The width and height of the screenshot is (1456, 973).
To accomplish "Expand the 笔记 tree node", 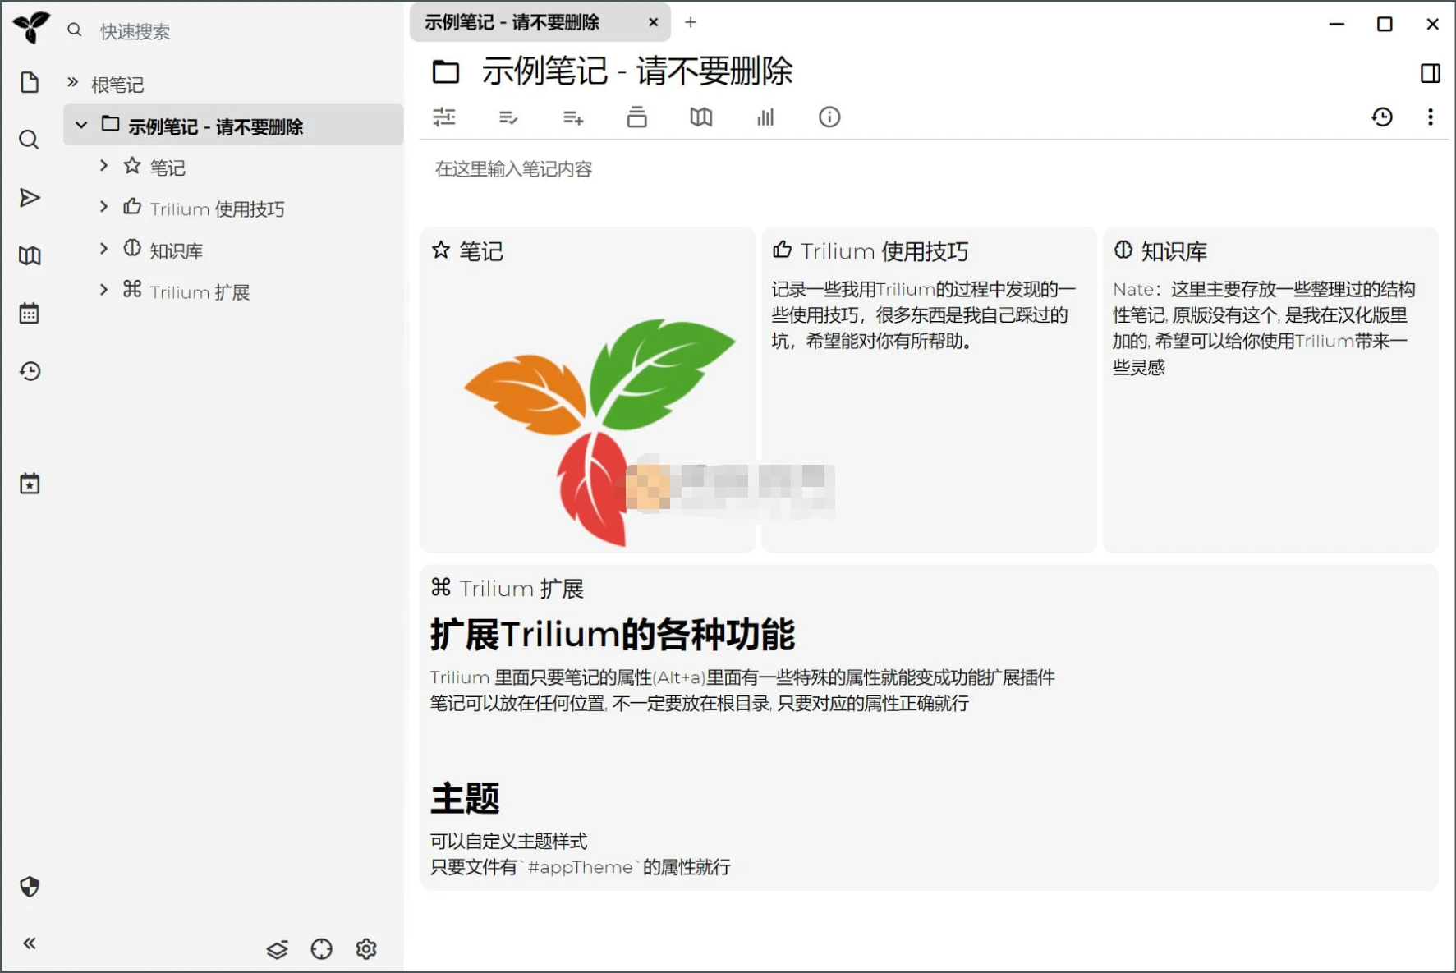I will click(103, 166).
